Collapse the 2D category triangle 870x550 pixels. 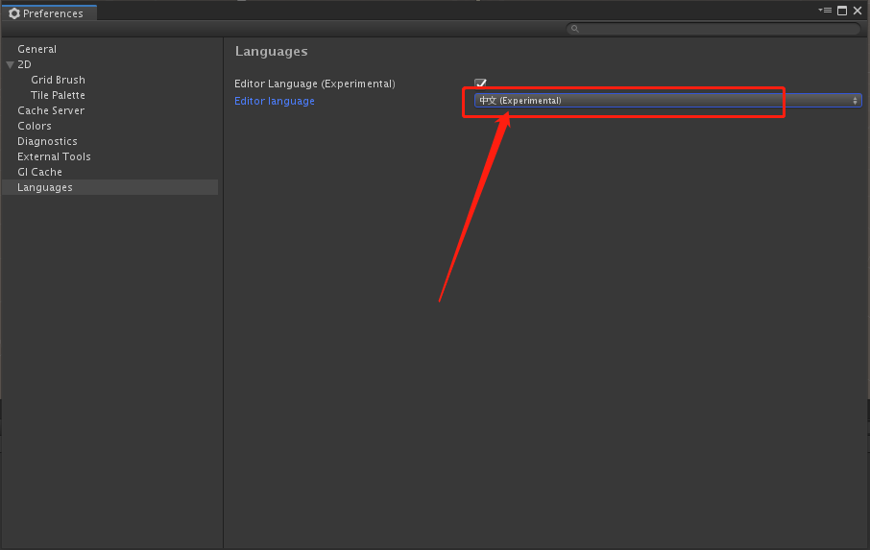pos(10,65)
